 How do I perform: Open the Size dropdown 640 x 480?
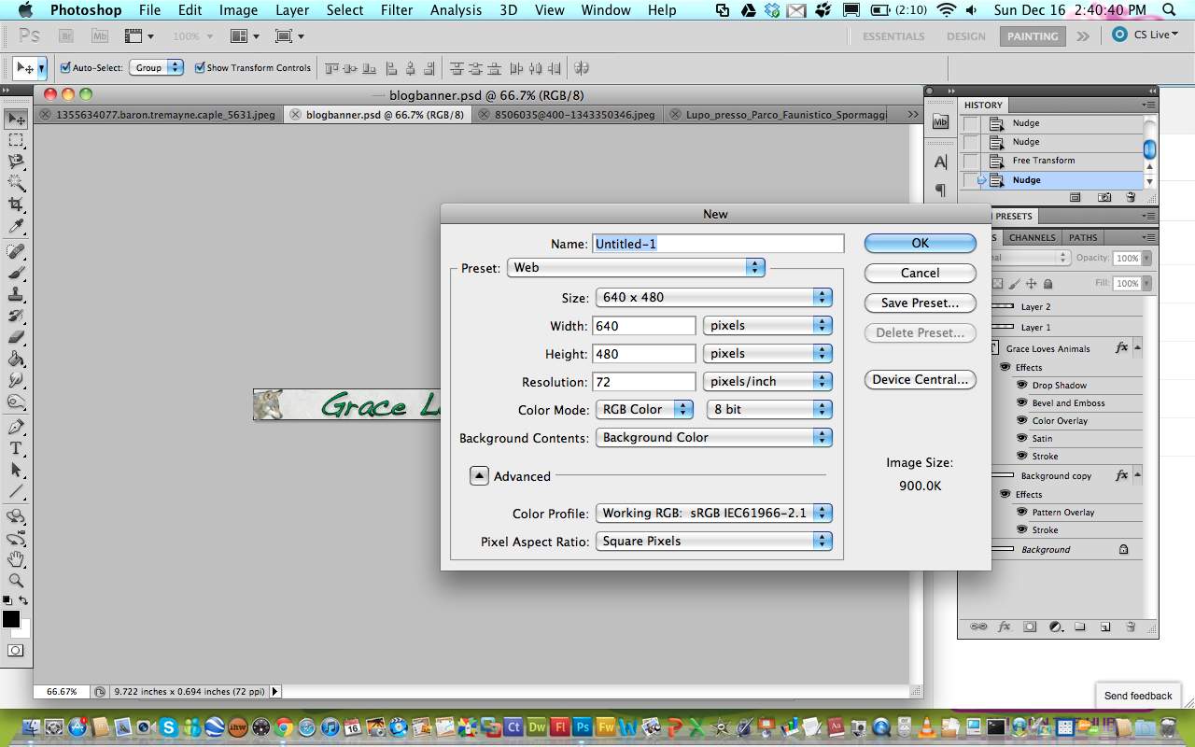pyautogui.click(x=713, y=297)
